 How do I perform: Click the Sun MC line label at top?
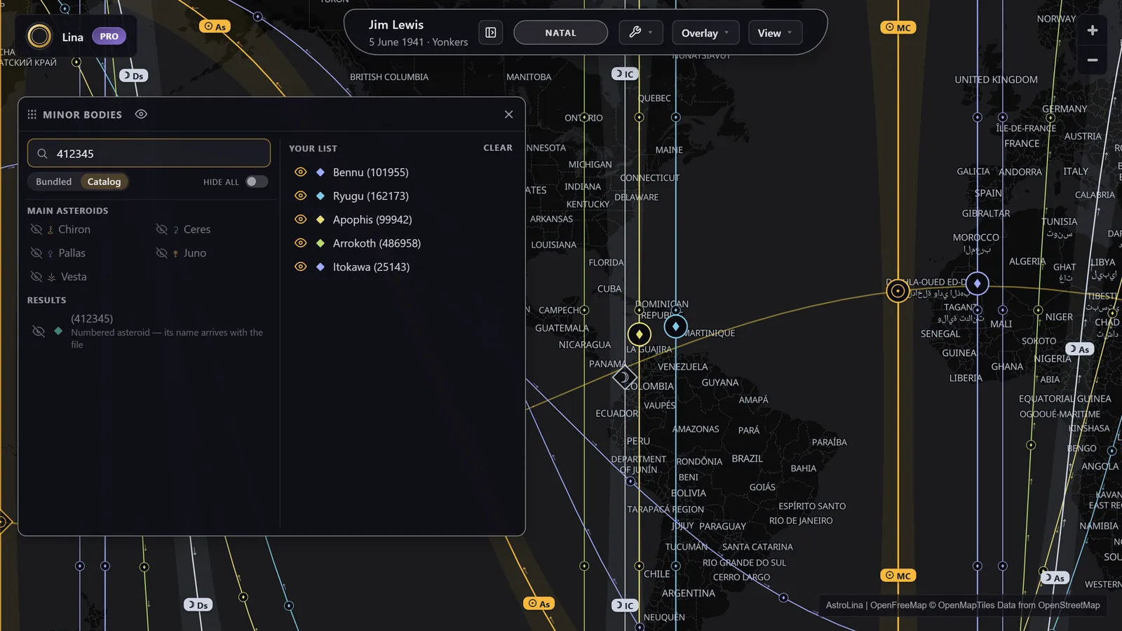(898, 27)
